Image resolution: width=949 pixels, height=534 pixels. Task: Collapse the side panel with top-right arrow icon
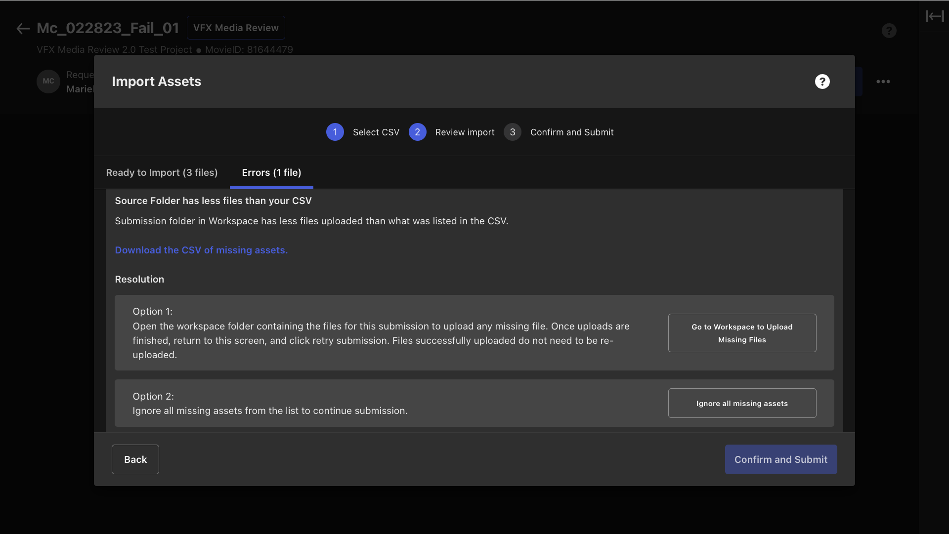[x=935, y=16]
